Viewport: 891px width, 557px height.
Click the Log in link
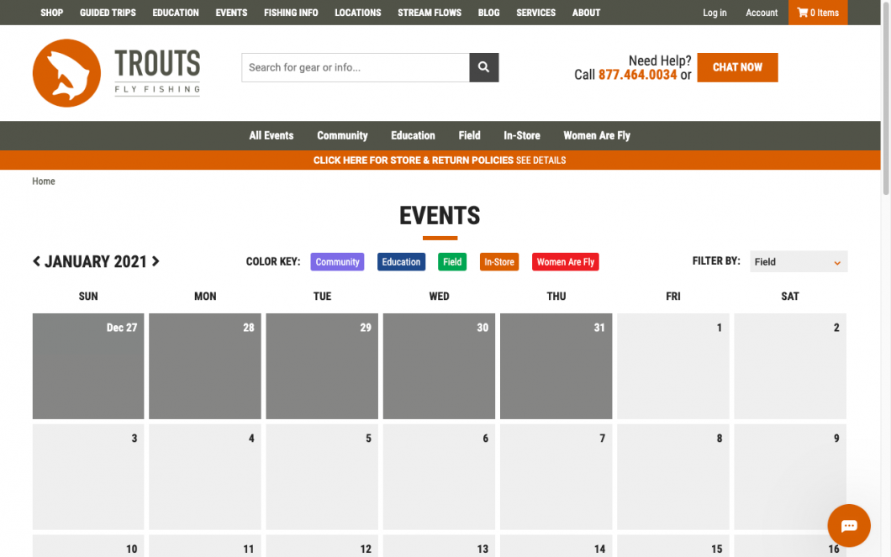click(x=714, y=13)
